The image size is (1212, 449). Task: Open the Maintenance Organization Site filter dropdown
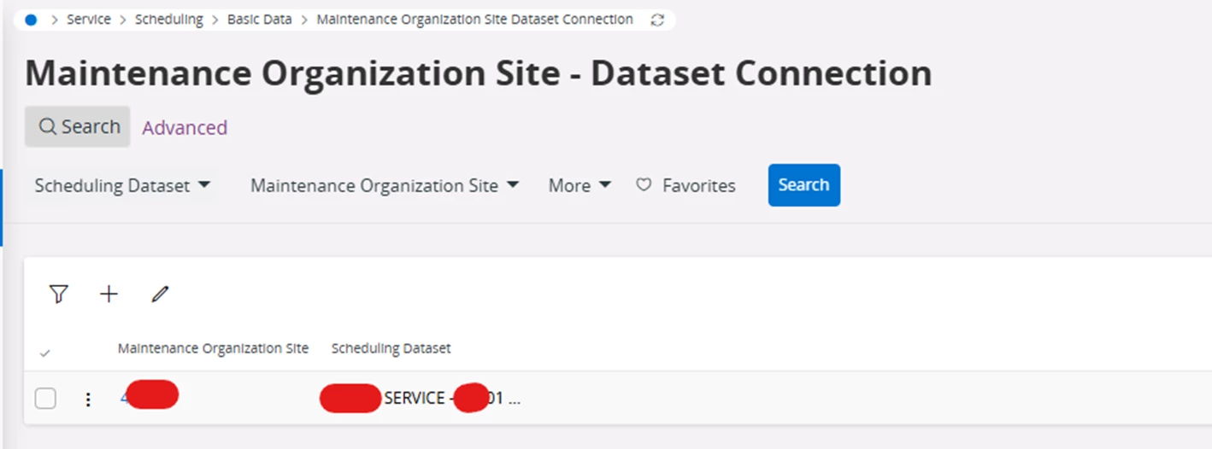tap(385, 185)
